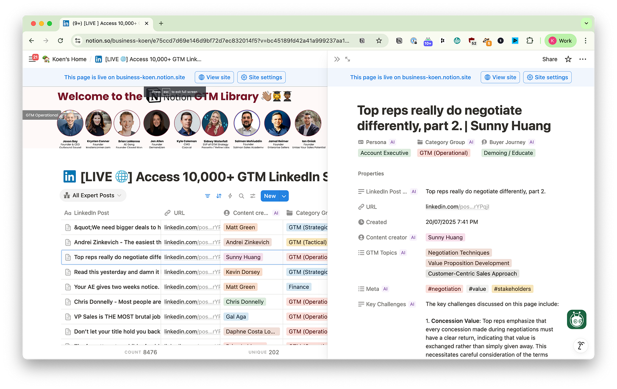Screen dimensions: 617x389
Task: Click the Key Challenges property label
Action: point(386,304)
